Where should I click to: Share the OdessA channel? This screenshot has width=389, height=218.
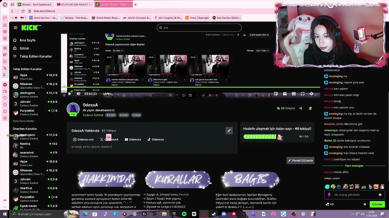click(x=301, y=108)
